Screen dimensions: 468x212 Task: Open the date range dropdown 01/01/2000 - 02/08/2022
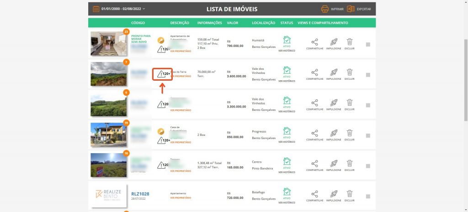pyautogui.click(x=123, y=9)
